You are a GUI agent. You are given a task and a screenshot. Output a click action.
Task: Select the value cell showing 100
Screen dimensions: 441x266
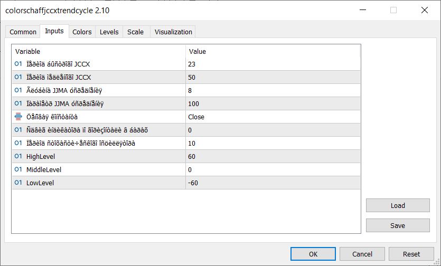(x=273, y=104)
